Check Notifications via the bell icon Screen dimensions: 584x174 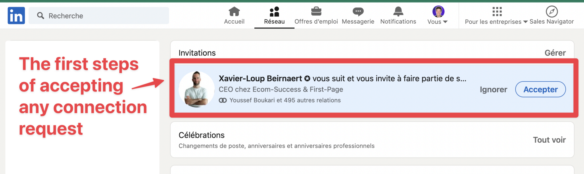point(398,11)
